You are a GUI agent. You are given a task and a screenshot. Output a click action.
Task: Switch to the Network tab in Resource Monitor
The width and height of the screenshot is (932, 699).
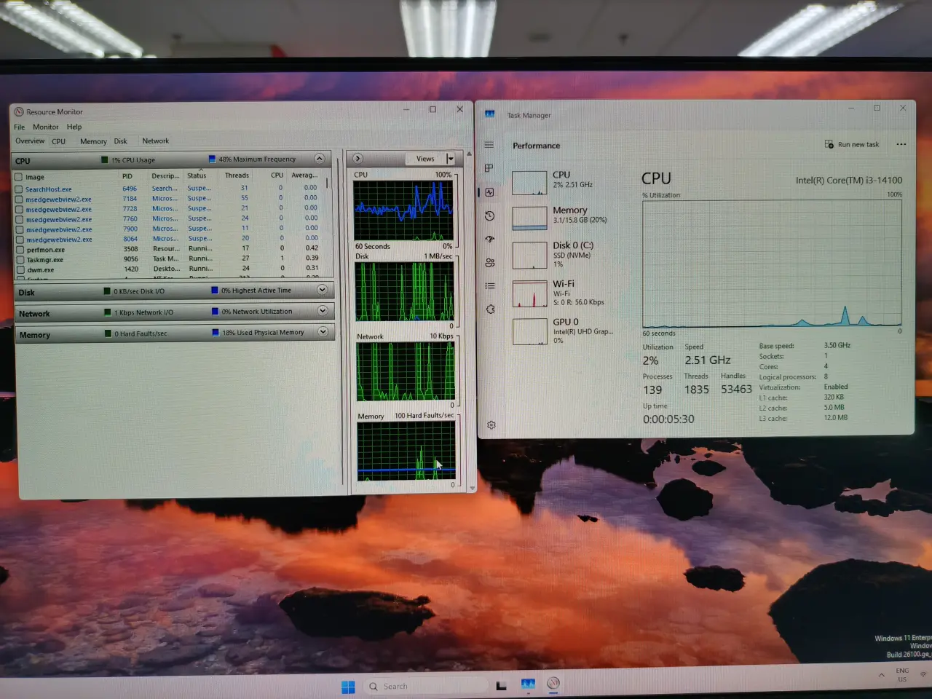pyautogui.click(x=155, y=141)
